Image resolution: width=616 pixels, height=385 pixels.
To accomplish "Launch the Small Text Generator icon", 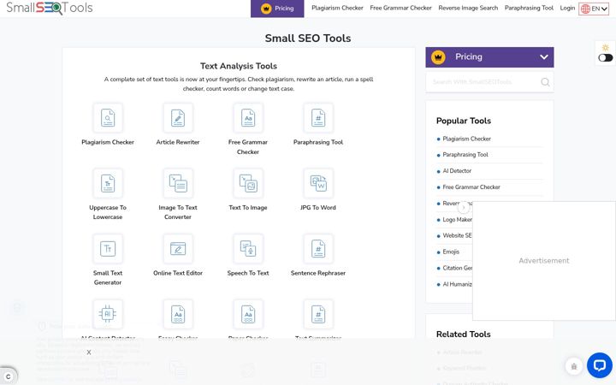I will click(x=108, y=249).
